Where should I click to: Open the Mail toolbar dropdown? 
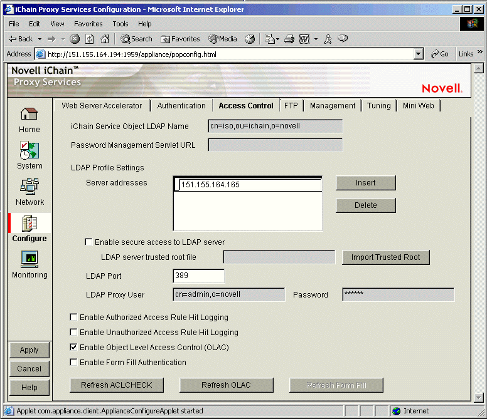coord(277,39)
